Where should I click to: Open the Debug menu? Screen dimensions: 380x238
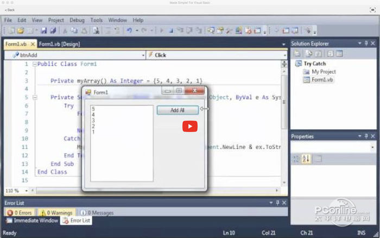point(77,20)
